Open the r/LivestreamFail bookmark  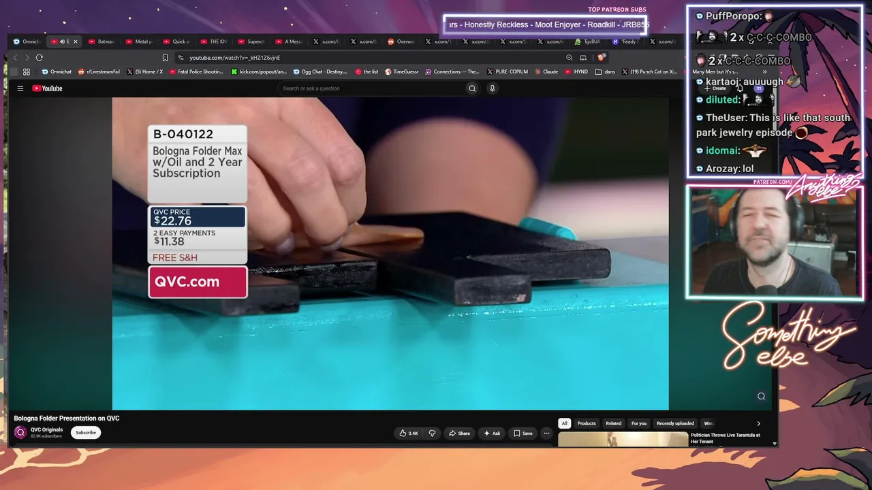[99, 71]
